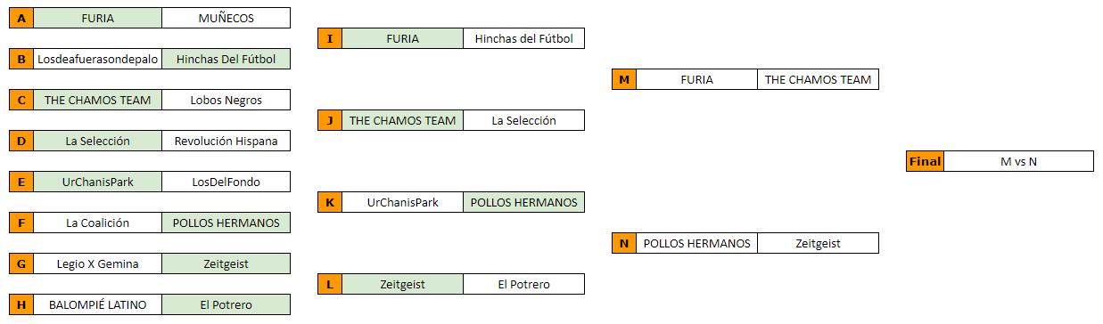Select Legio X Gemina in match G
The image size is (1103, 324).
click(98, 263)
